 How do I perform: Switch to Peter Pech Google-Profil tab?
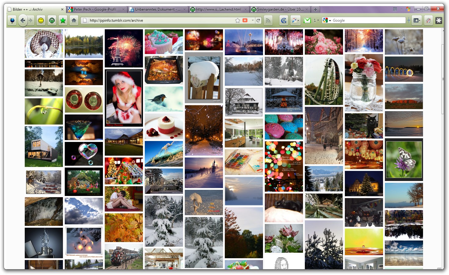(x=95, y=9)
